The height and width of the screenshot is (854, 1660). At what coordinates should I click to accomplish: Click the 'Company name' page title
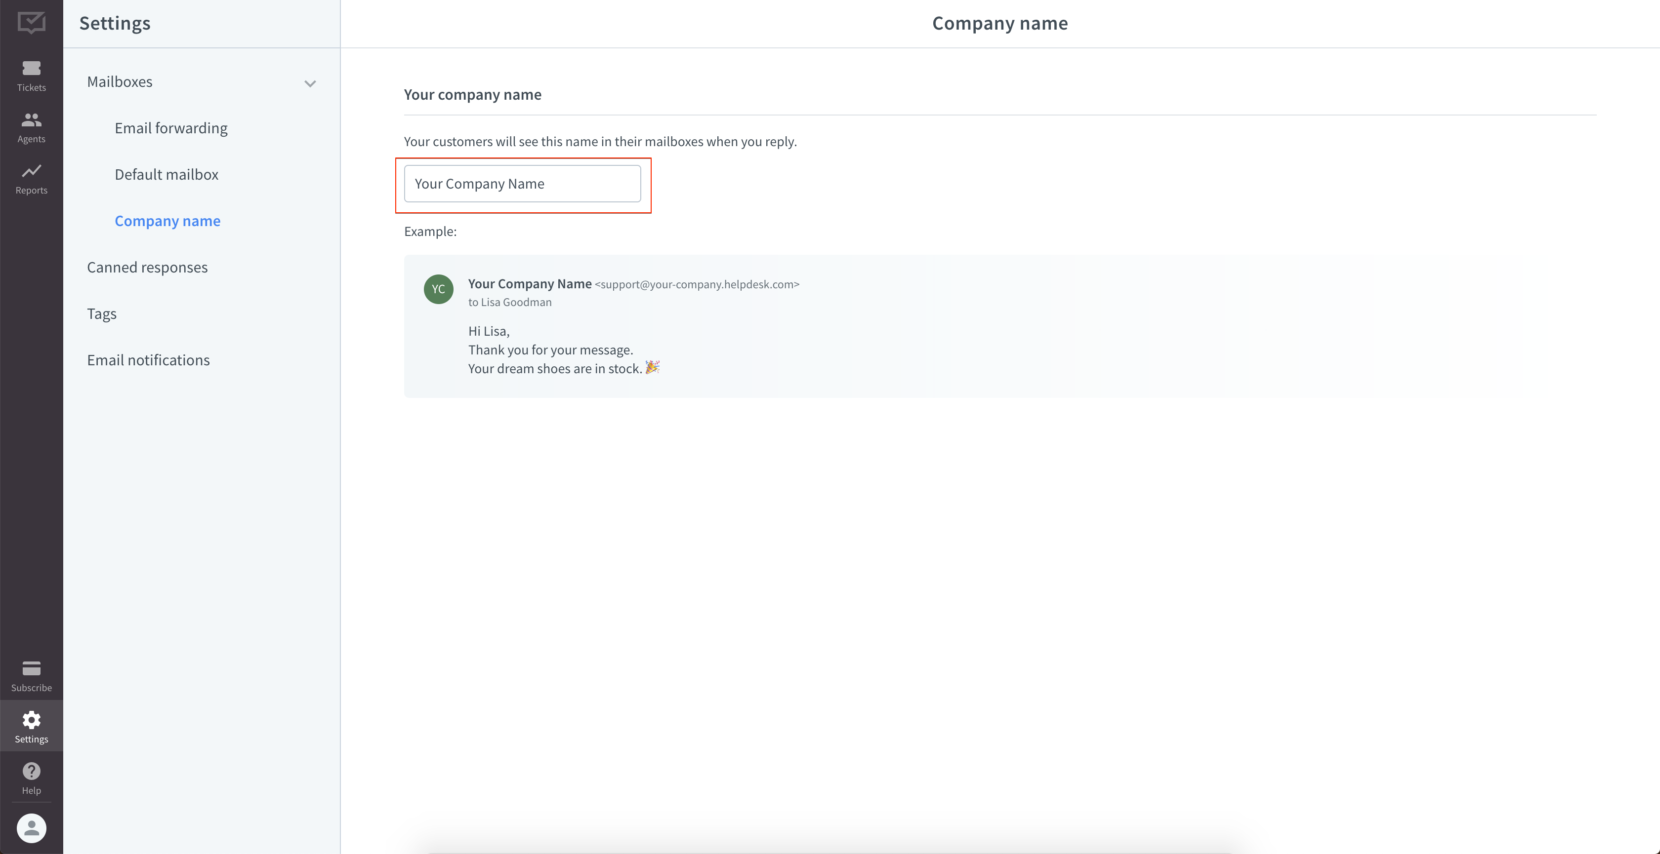[x=999, y=23]
